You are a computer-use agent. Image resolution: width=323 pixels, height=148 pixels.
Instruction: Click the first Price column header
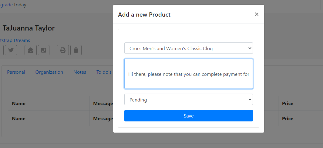click(288, 104)
